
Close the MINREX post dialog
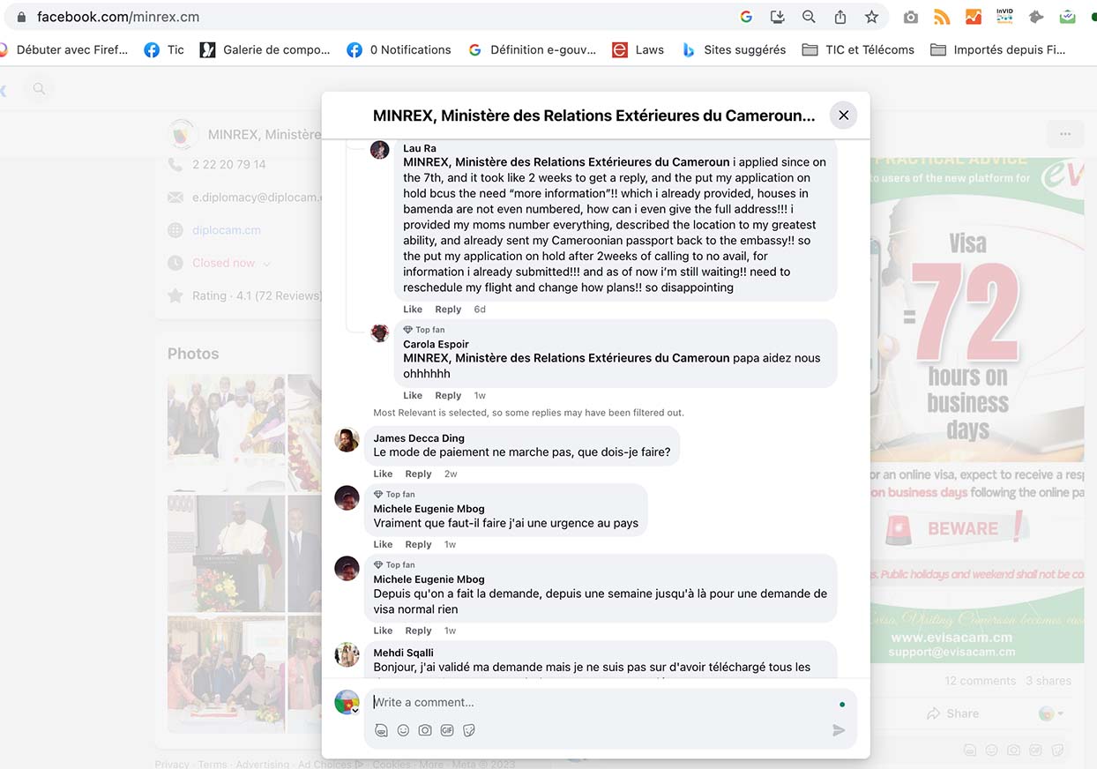click(x=843, y=116)
